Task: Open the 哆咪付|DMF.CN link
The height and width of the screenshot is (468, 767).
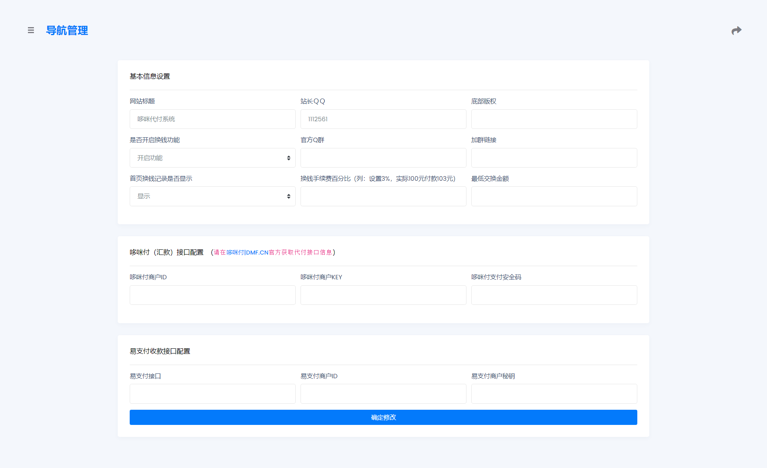Action: click(247, 253)
